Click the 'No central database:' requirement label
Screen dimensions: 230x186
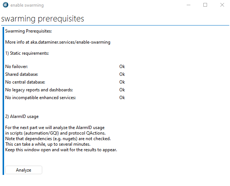point(25,82)
